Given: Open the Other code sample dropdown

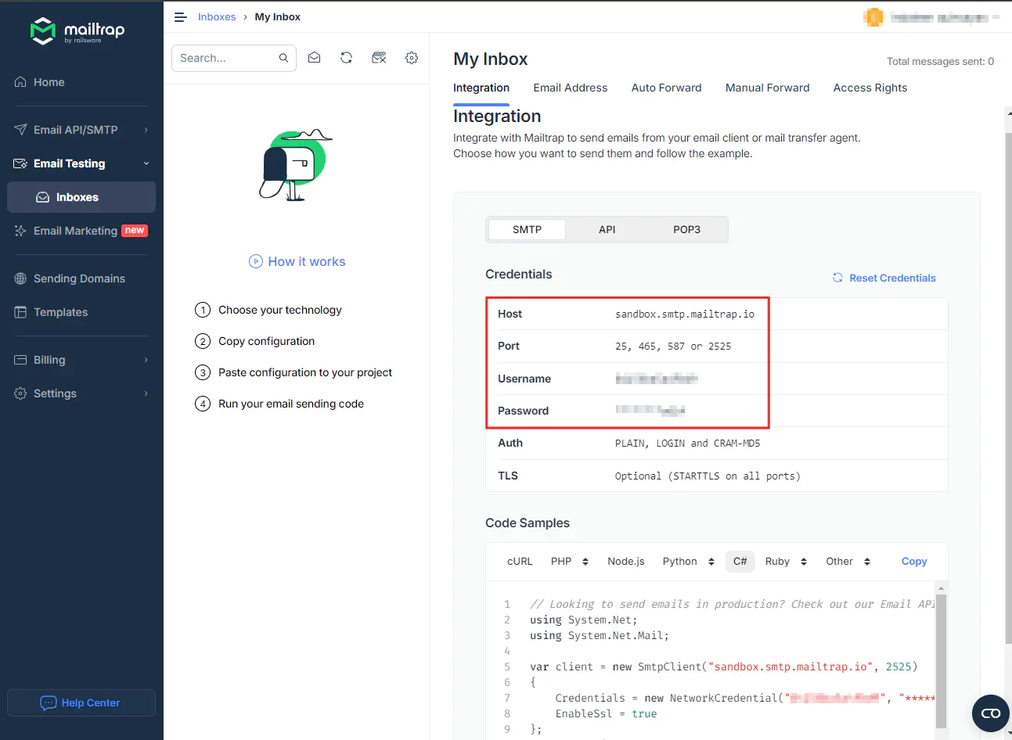Looking at the screenshot, I should point(848,562).
